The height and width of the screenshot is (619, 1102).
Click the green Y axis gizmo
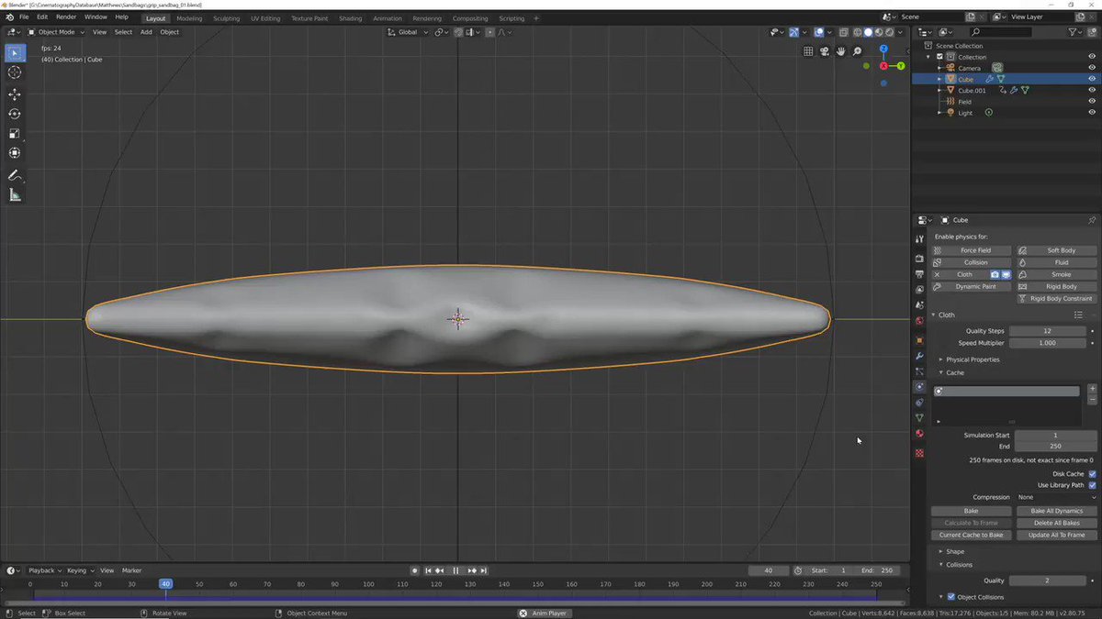[x=901, y=66]
